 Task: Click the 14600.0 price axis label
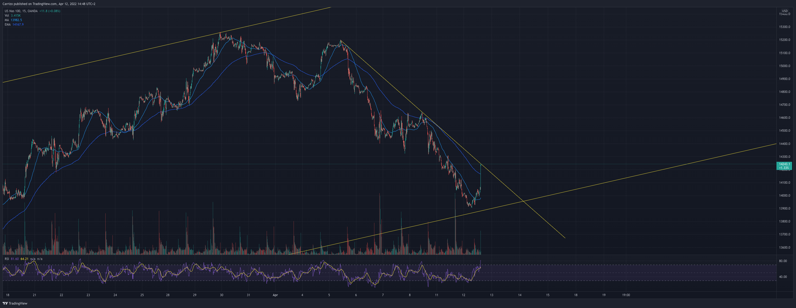(x=785, y=118)
